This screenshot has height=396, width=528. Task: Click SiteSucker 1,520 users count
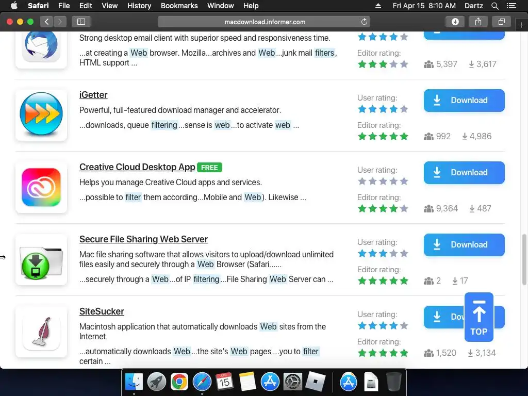(x=440, y=353)
